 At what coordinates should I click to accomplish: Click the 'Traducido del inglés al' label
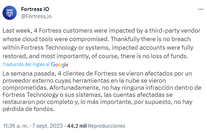[x=26, y=65]
